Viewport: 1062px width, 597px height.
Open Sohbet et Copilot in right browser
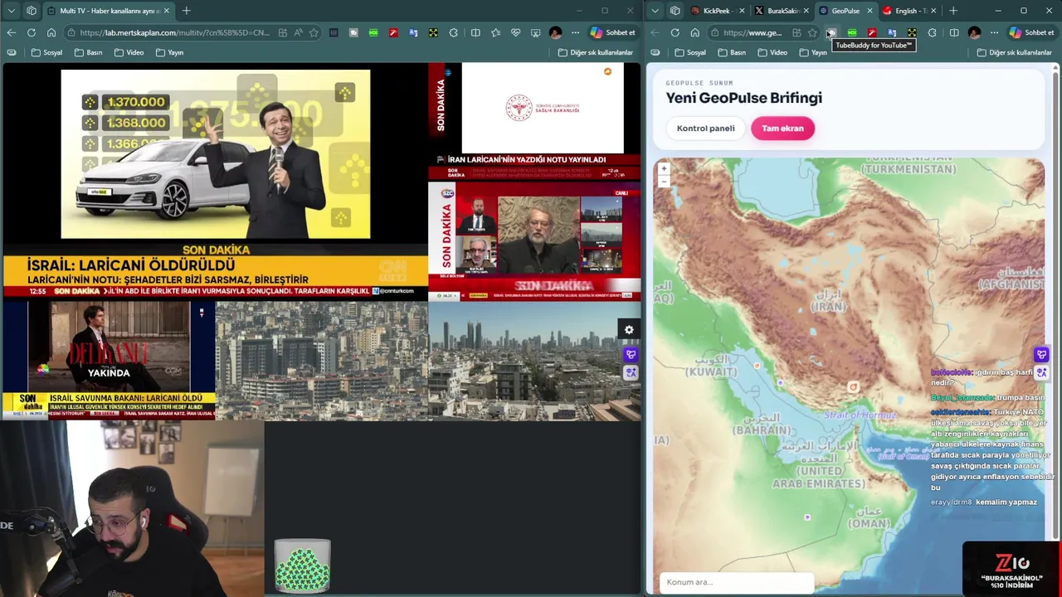tap(1031, 32)
